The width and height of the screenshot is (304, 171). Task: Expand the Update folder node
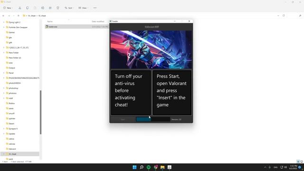4,133
